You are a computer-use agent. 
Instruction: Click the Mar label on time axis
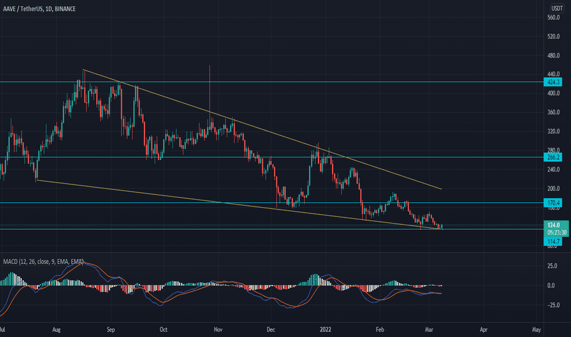tap(429, 330)
